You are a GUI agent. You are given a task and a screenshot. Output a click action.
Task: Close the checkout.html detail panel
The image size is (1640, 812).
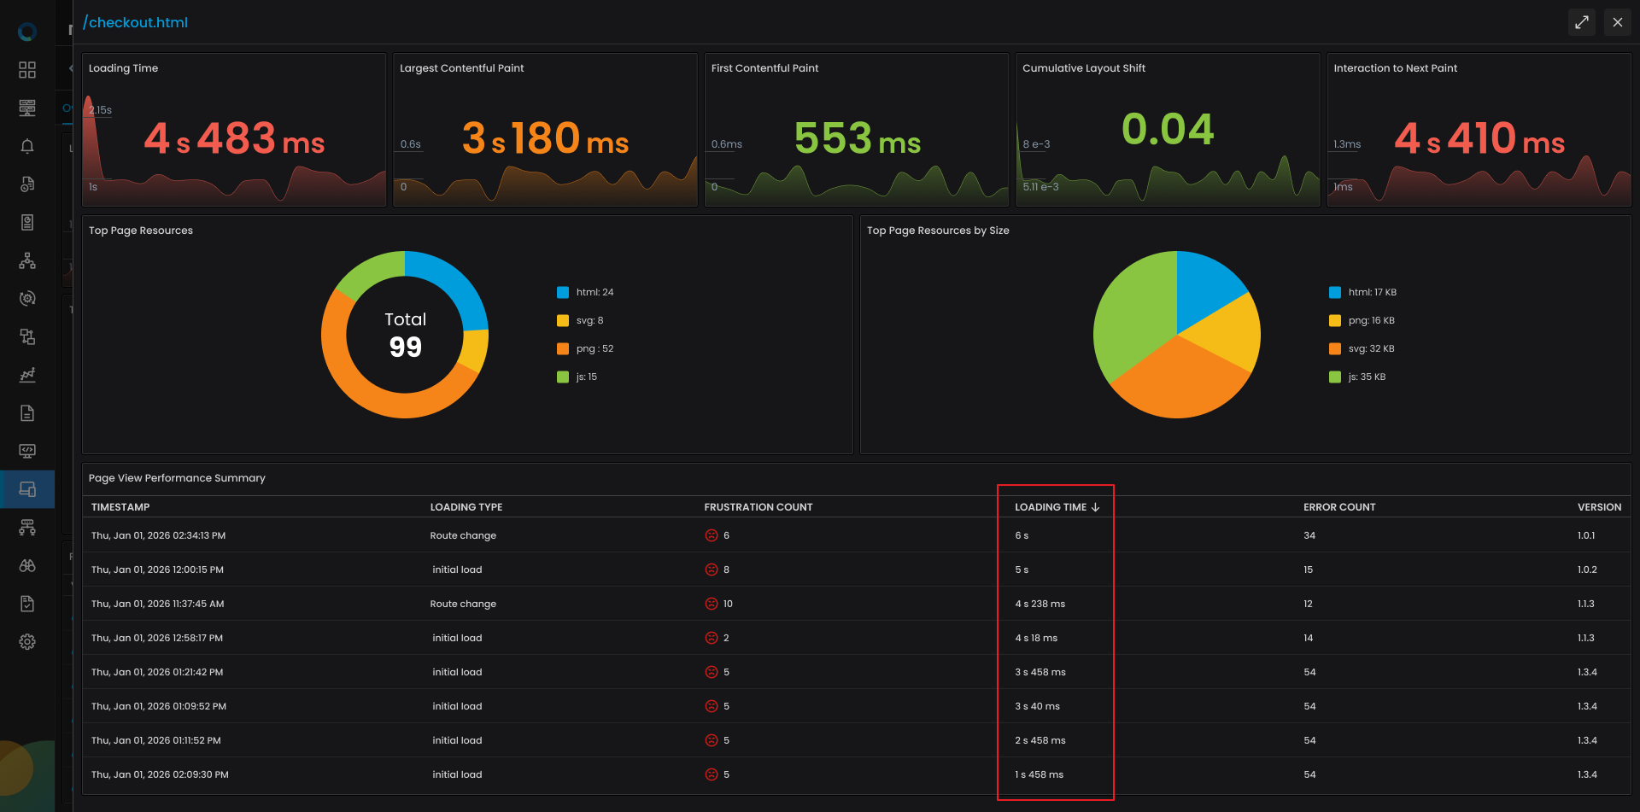1618,22
